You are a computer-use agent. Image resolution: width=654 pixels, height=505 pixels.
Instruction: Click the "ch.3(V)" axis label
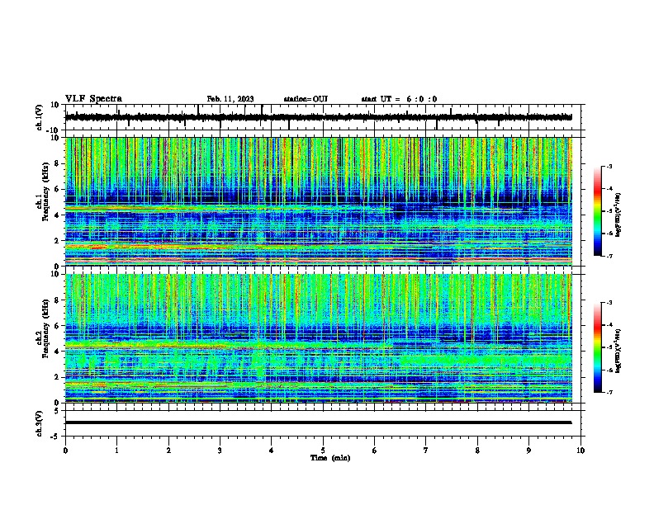40,423
